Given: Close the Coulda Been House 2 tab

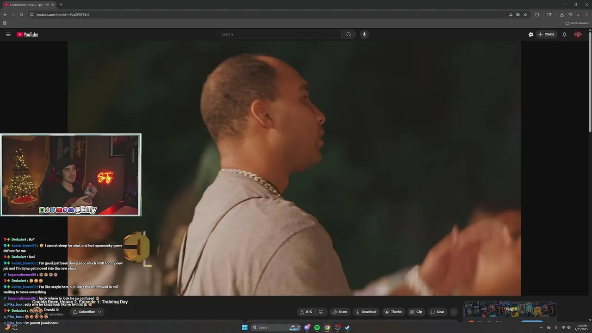Looking at the screenshot, I should pyautogui.click(x=53, y=5).
